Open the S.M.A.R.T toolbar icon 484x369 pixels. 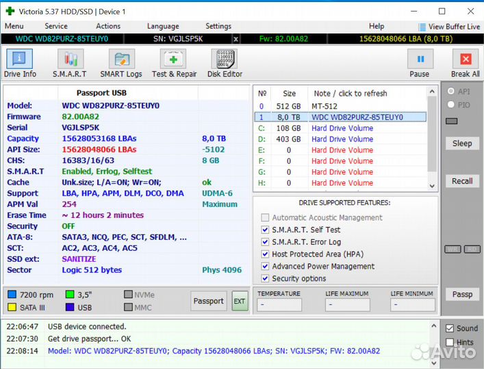71,59
